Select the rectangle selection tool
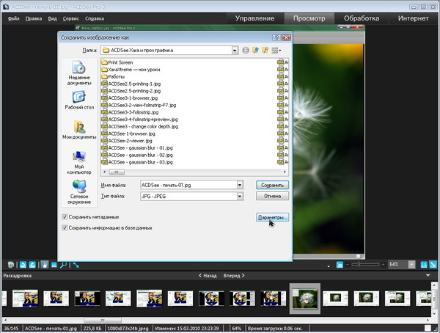440x333 pixels. pos(54,265)
